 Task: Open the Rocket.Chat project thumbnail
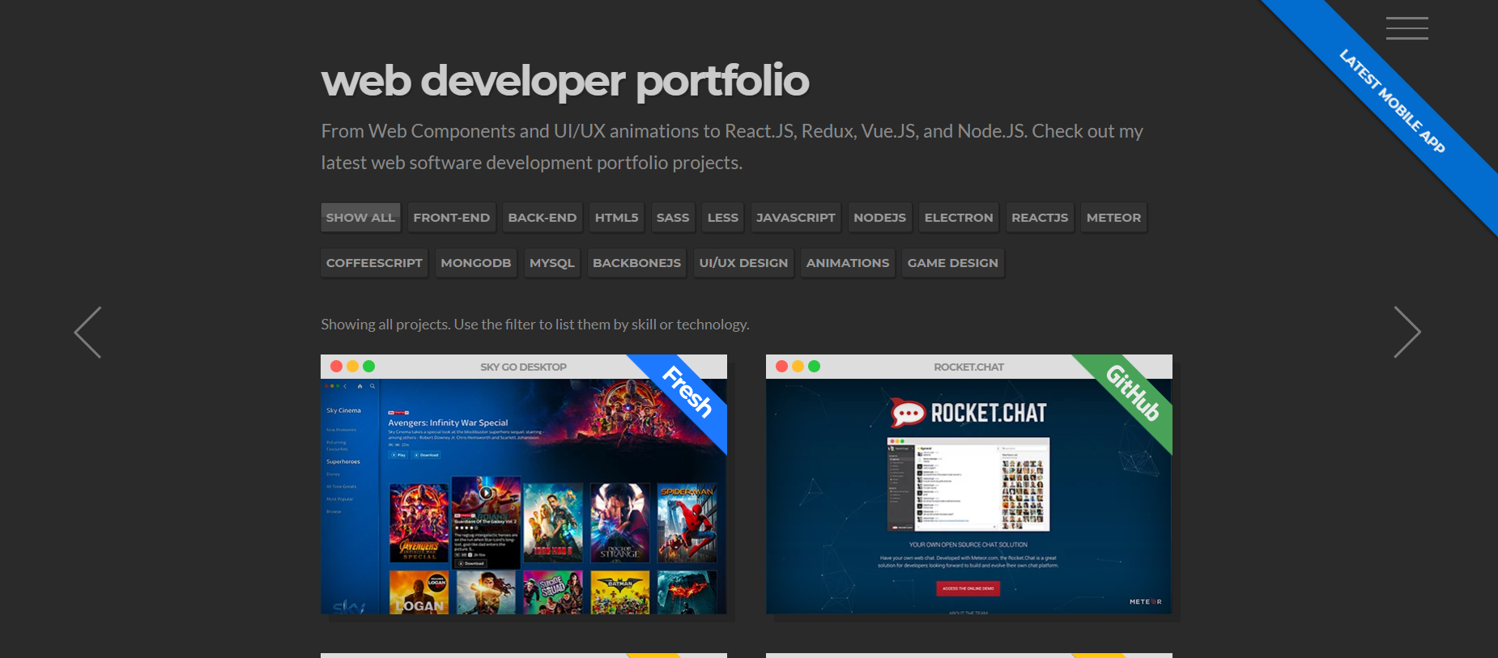tap(969, 496)
